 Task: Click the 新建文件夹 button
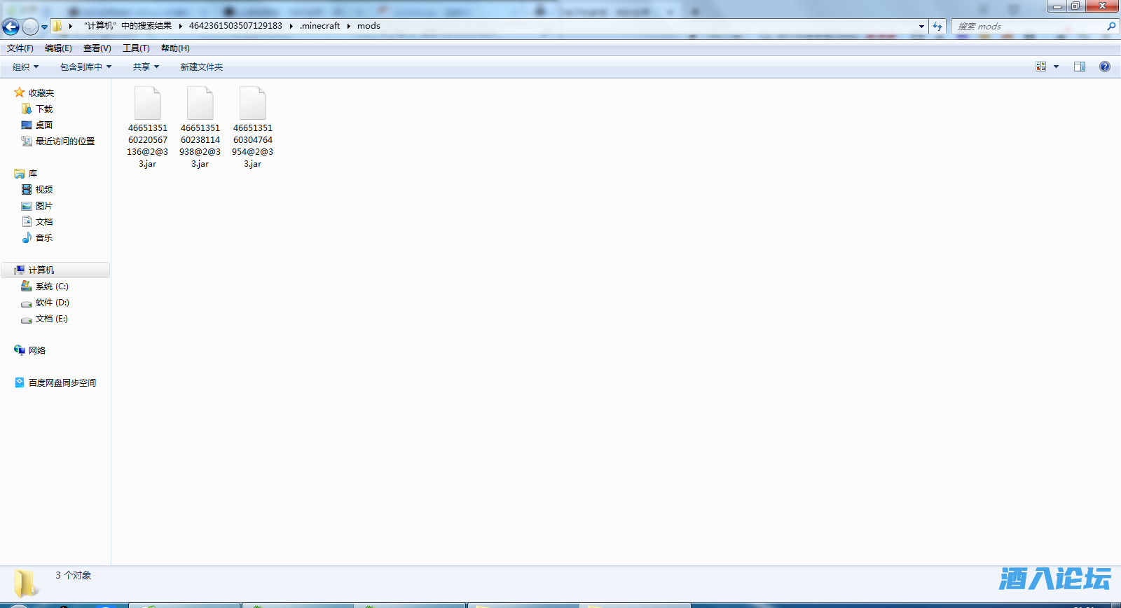click(x=202, y=67)
